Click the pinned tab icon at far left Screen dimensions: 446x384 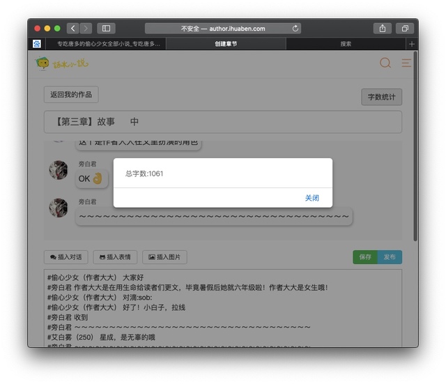(37, 44)
